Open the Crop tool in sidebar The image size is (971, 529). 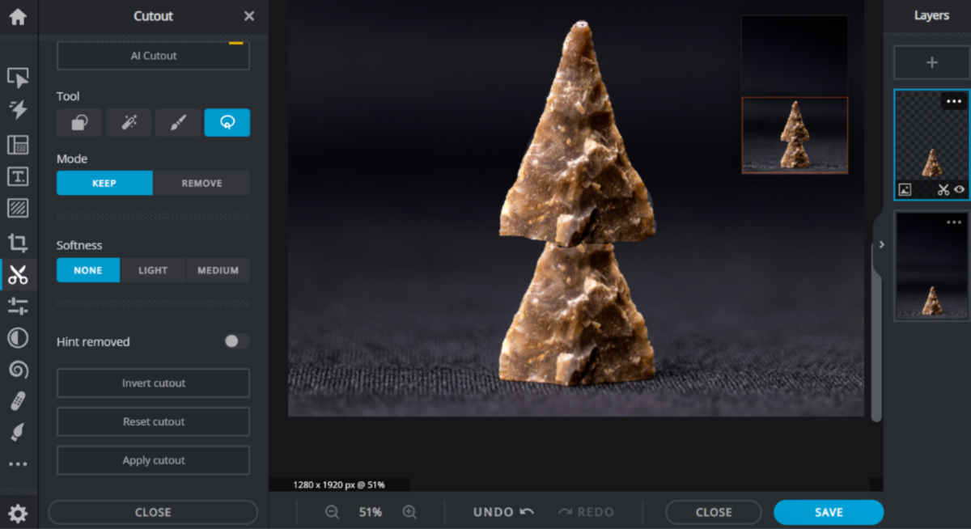(18, 243)
